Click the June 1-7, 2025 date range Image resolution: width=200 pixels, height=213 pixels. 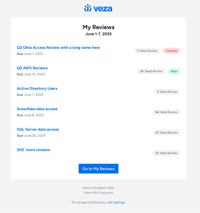[x=98, y=34]
